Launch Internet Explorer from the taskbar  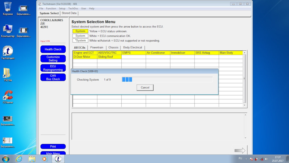point(19,159)
